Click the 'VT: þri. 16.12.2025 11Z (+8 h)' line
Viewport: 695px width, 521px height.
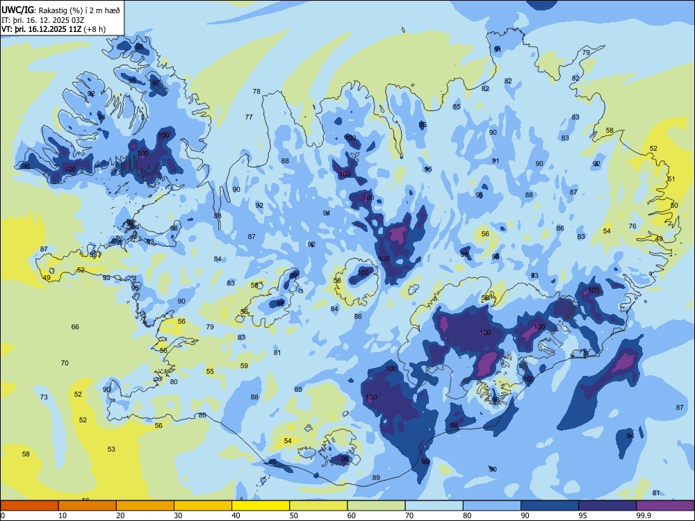coord(54,29)
